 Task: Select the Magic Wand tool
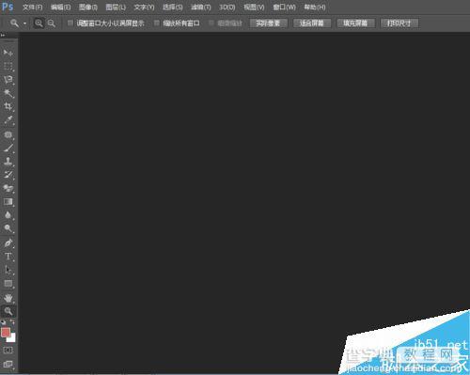point(8,93)
